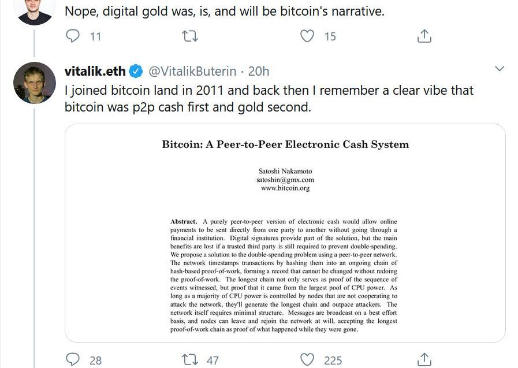Like the tweet with 15 likes

309,36
